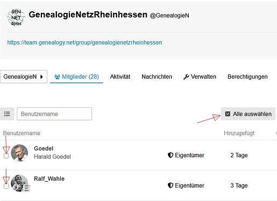The width and height of the screenshot is (277, 201).
Task: Tick the checkbox next to Goedel
Action: [x=6, y=156]
